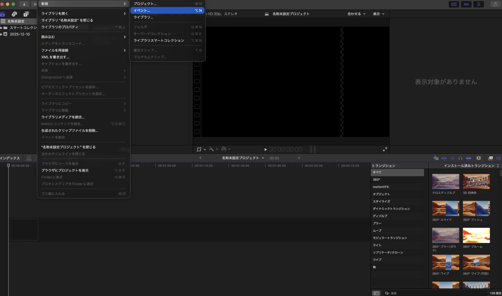Open the 合わせる zoom dropdown
Image resolution: width=502 pixels, height=296 pixels.
[x=356, y=14]
